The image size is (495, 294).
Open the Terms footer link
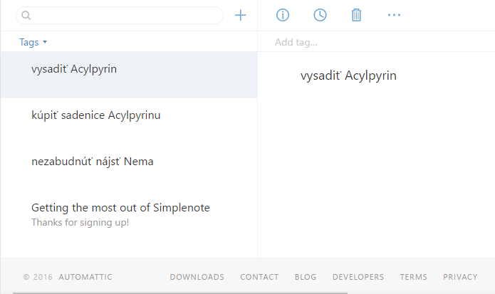point(413,277)
